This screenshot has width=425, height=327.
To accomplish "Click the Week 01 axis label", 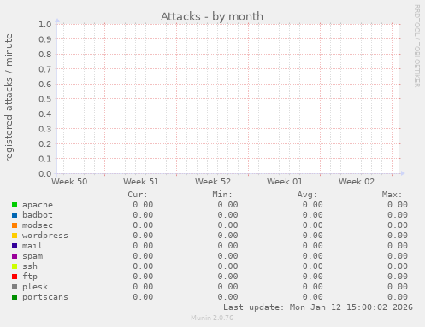I will click(285, 182).
